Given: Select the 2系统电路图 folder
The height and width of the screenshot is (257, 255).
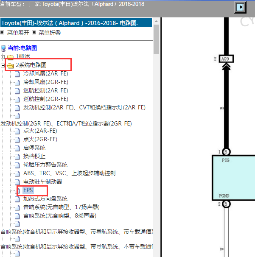Looking at the screenshot, I should pos(31,65).
